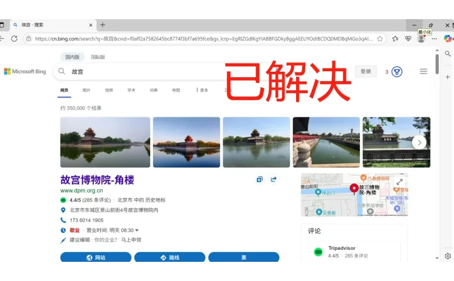The image size is (454, 281).
Task: Open 故宫博物院-角楼 title link
Action: click(x=97, y=180)
